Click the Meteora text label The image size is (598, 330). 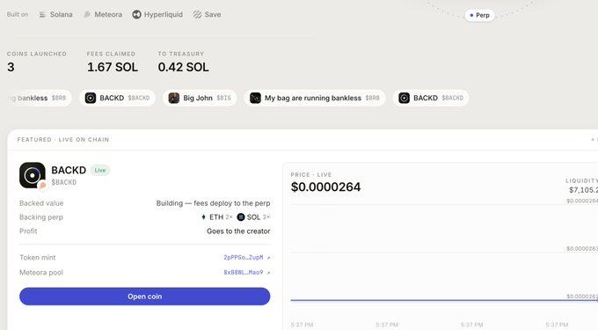pos(108,14)
